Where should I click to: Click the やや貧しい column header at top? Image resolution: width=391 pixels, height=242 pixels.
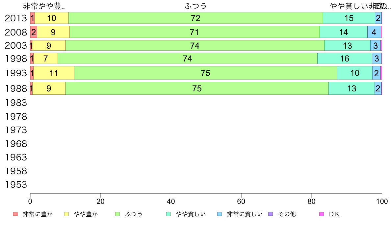[349, 6]
